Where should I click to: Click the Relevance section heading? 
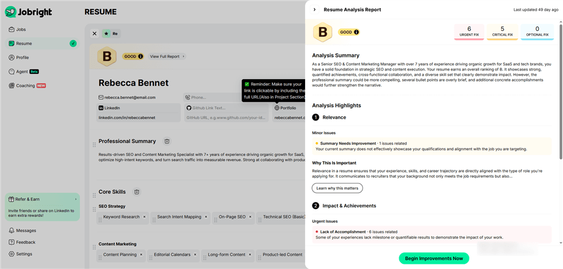tap(334, 117)
